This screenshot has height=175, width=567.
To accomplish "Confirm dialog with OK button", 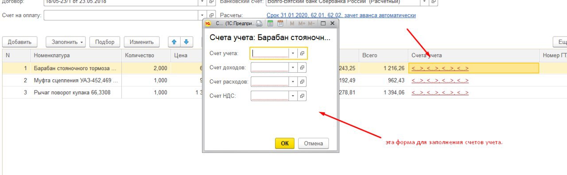I will coord(284,143).
